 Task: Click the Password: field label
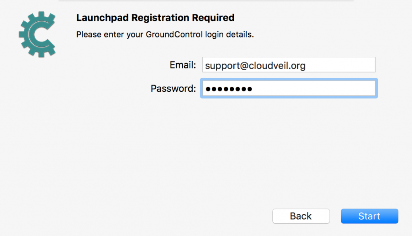[173, 89]
